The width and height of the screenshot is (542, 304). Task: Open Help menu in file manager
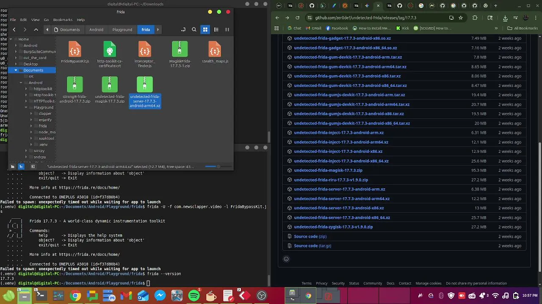point(80,19)
